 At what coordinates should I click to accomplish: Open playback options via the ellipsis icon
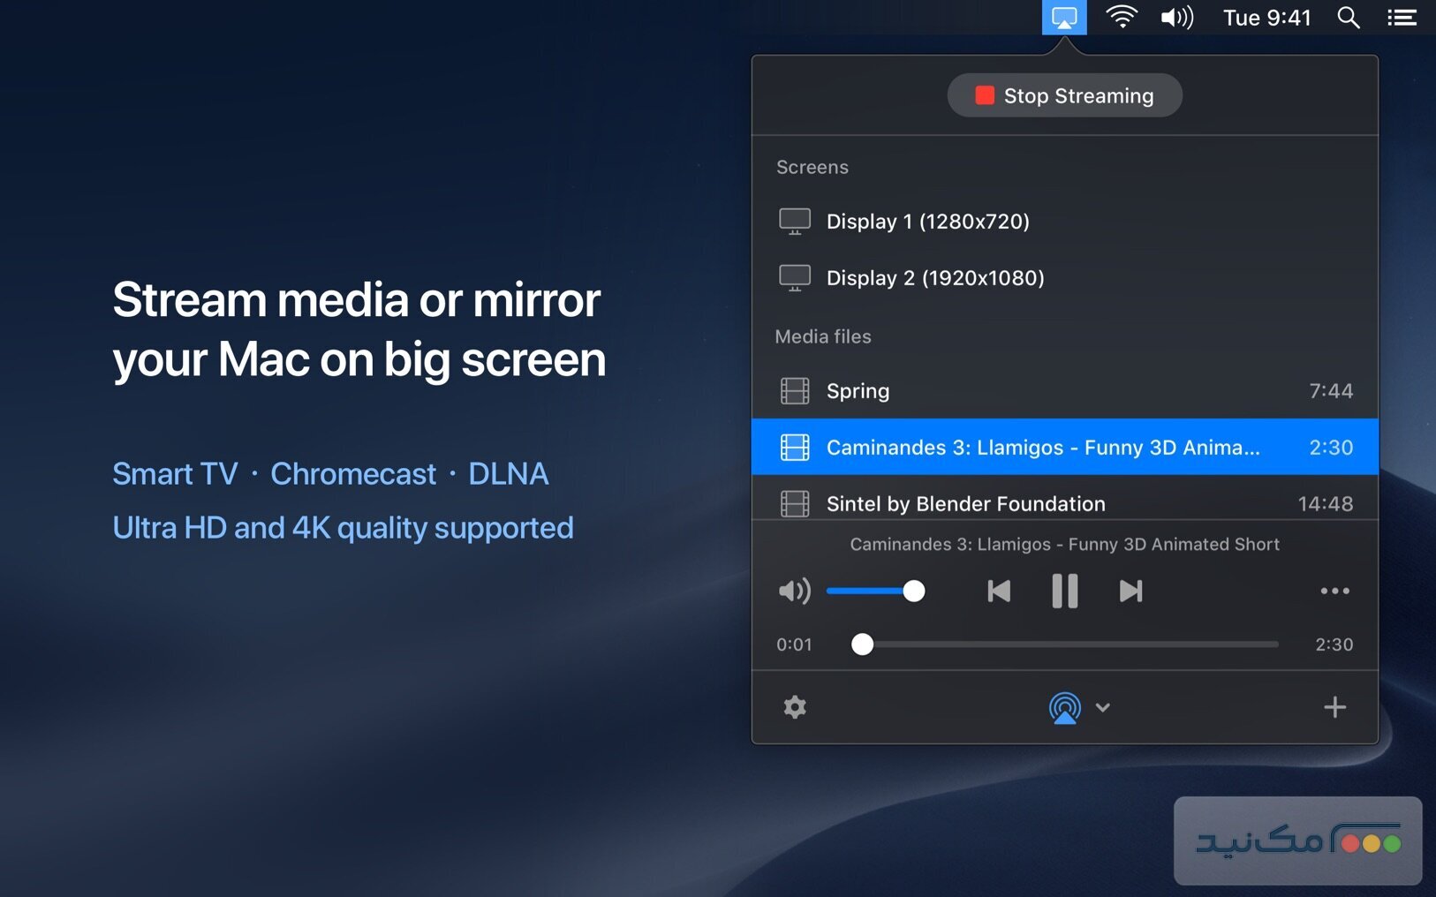1335,591
